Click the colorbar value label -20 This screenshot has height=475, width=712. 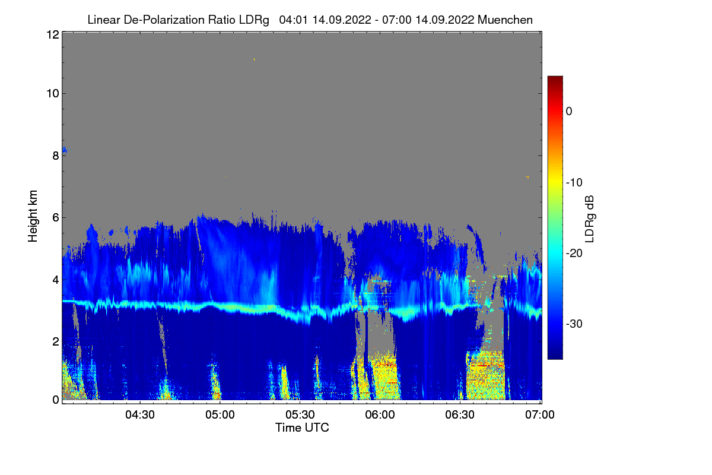point(574,253)
